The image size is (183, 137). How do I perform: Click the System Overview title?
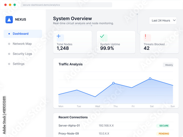tap(72, 19)
